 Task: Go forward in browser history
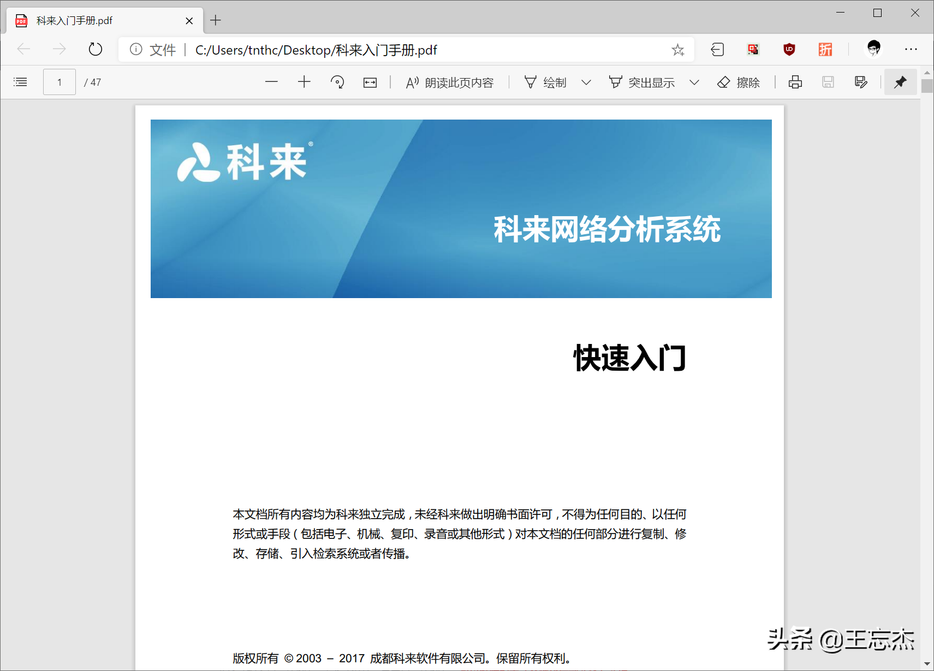(59, 49)
